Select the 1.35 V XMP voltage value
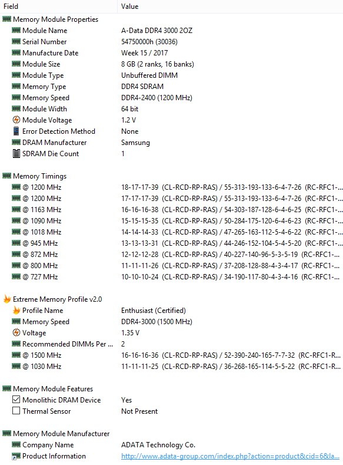 pyautogui.click(x=130, y=333)
